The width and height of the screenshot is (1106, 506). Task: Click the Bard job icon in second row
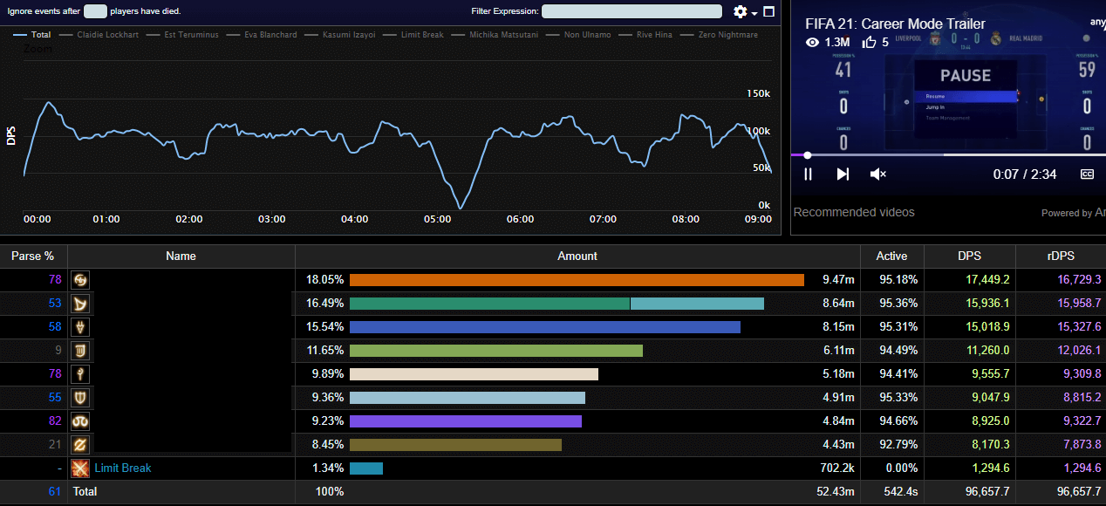click(x=80, y=304)
